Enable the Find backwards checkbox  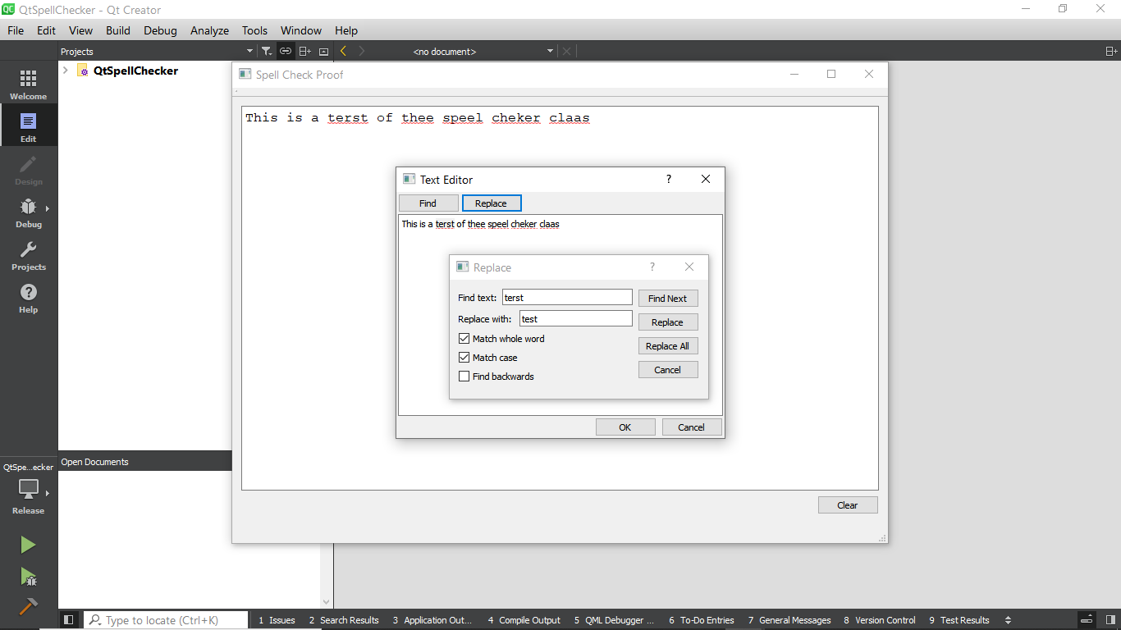pos(464,377)
